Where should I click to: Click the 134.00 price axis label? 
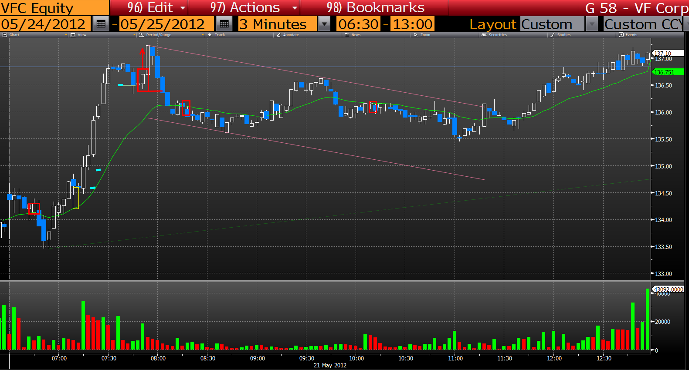pyautogui.click(x=664, y=220)
